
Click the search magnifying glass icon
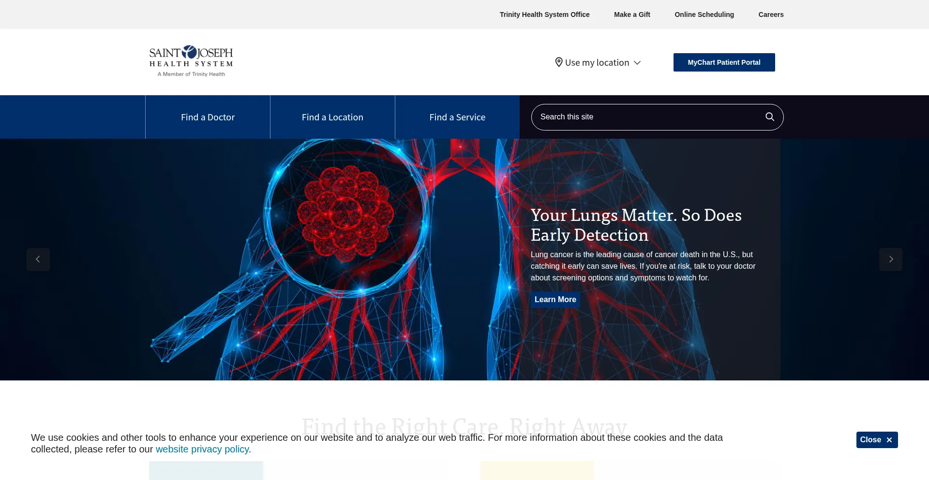(769, 117)
